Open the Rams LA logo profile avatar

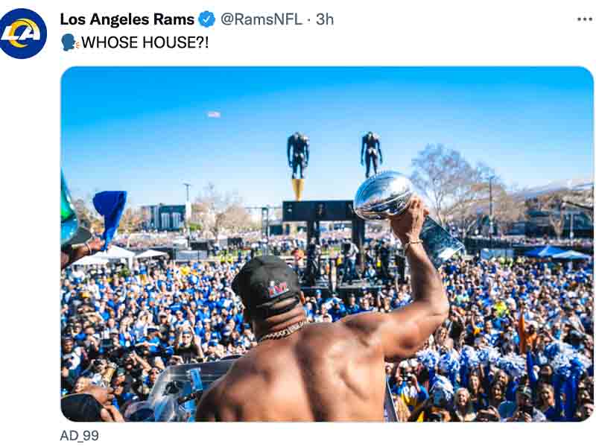23,34
